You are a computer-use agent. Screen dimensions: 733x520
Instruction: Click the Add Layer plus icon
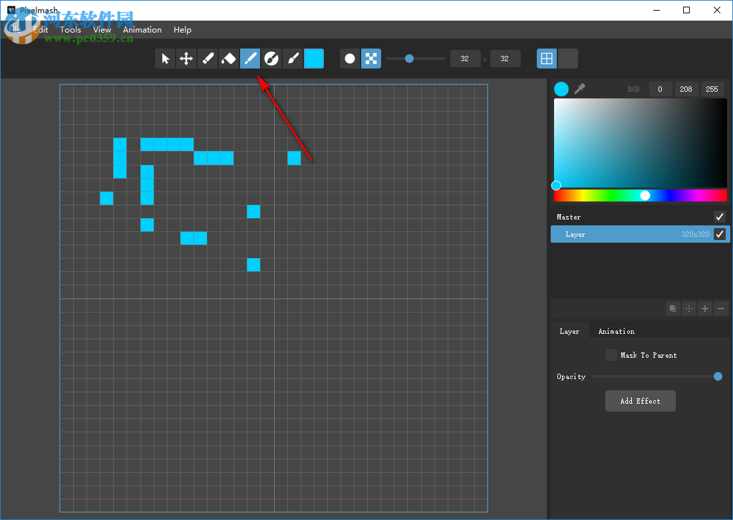pyautogui.click(x=704, y=308)
